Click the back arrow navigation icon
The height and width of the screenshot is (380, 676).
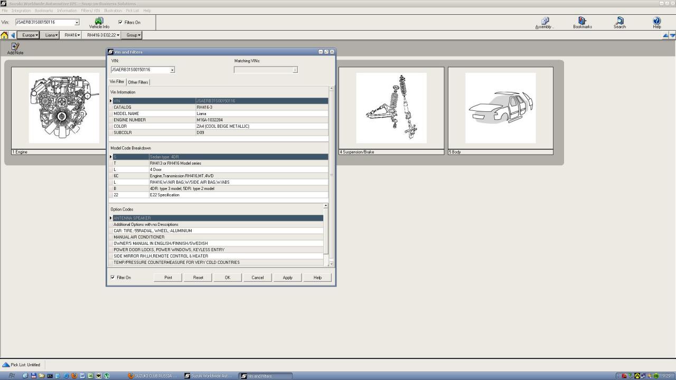13,35
